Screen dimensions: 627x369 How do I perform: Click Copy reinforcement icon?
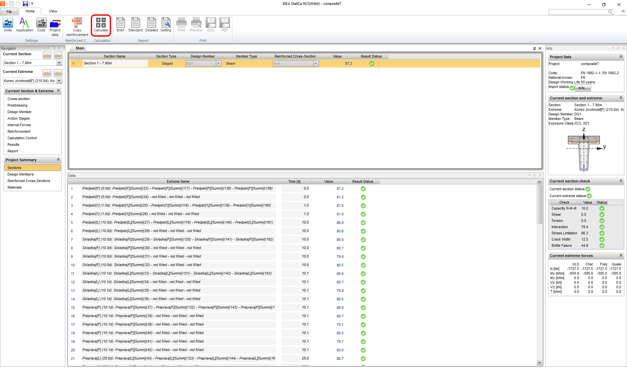click(x=77, y=26)
